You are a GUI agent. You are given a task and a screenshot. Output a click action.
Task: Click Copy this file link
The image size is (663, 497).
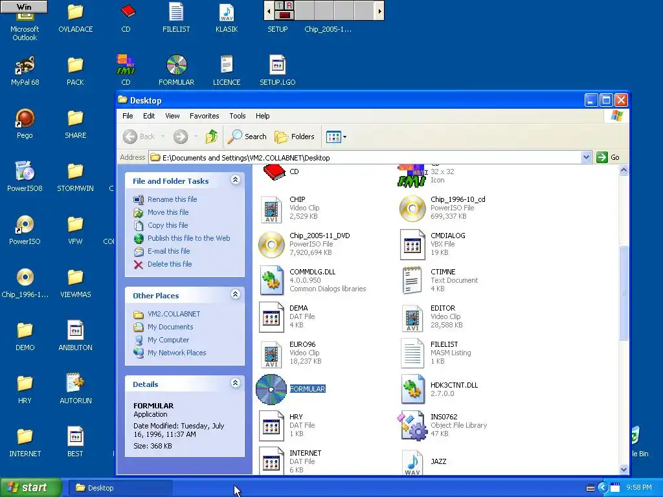click(168, 225)
